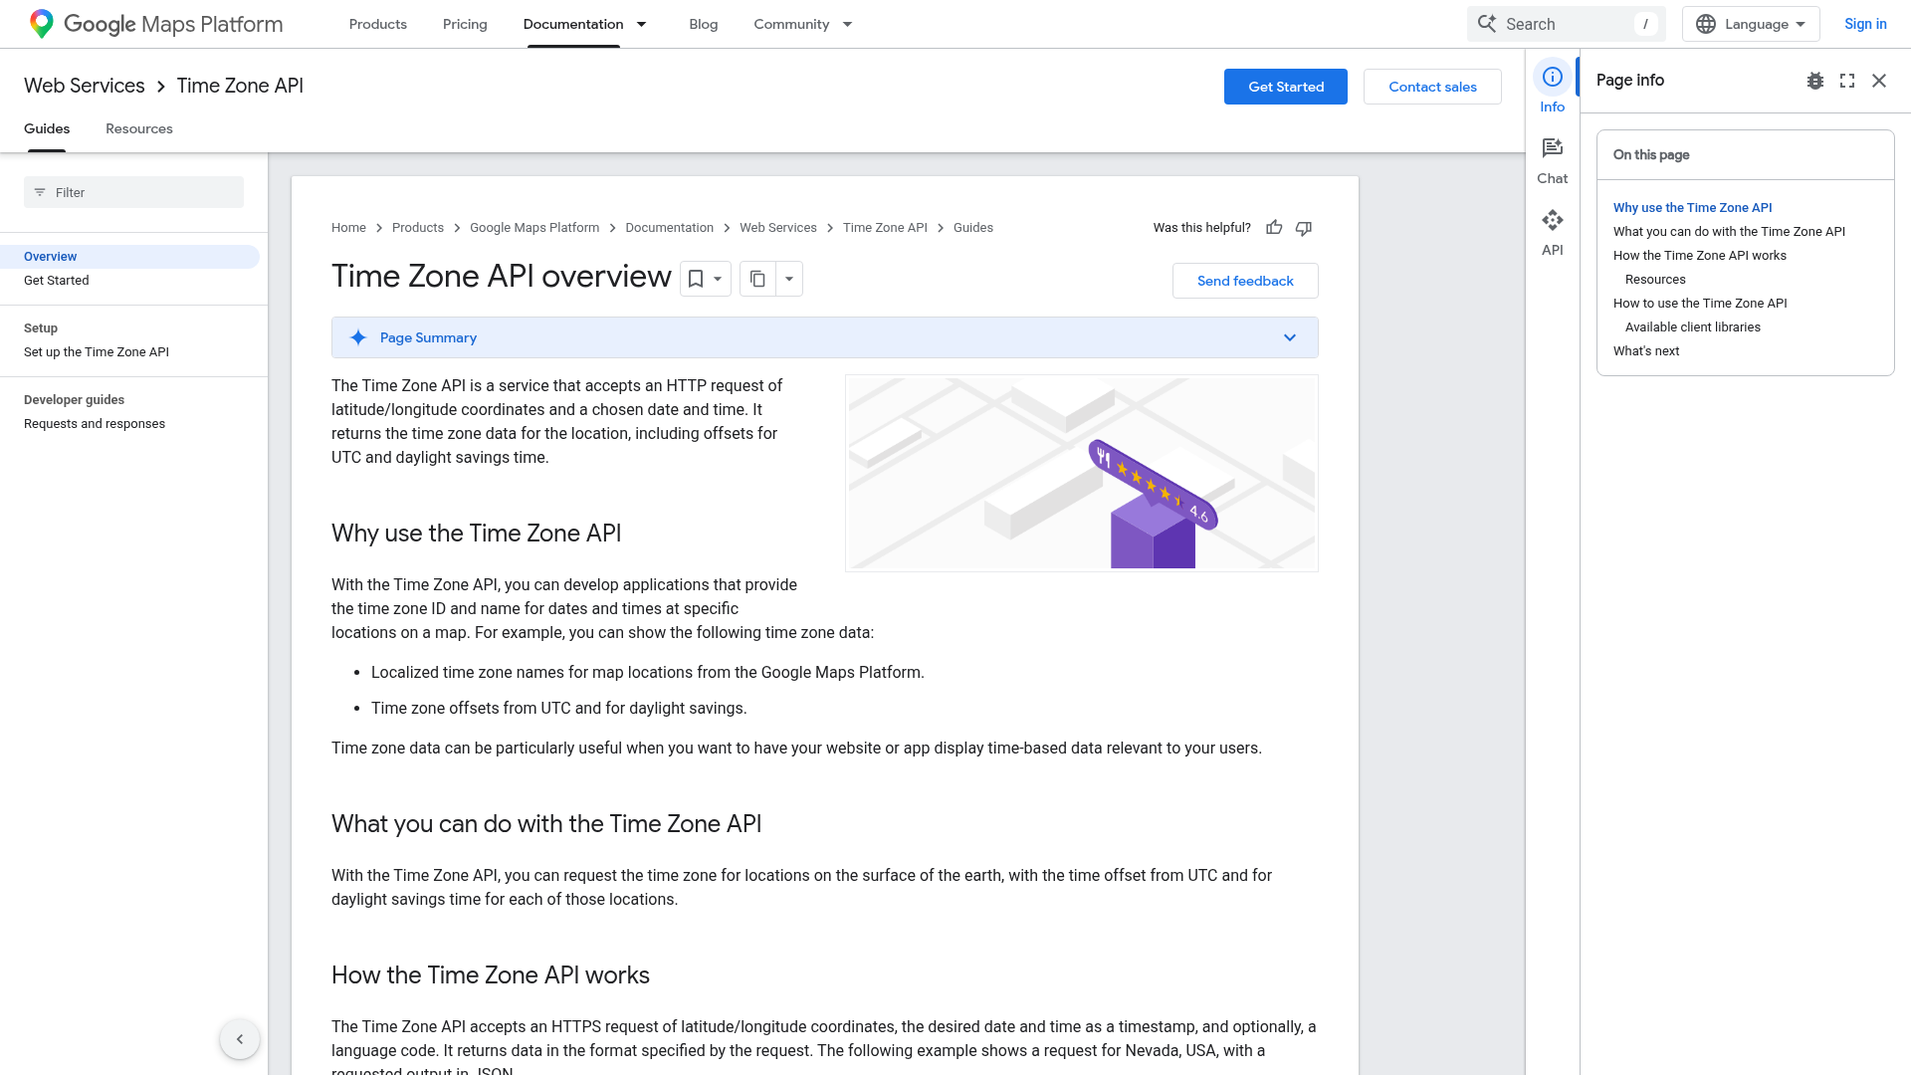
Task: Click the bug report icon in Page info
Action: (x=1815, y=81)
